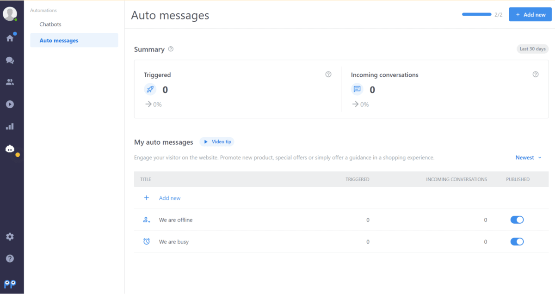Screen dimensions: 555x294
Task: Select Auto messages in the sidebar
Action: (74, 40)
